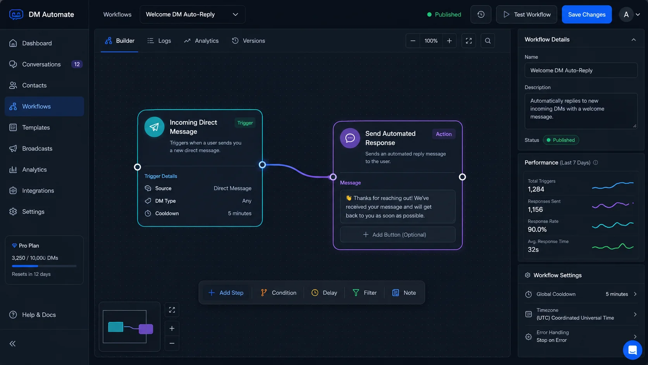Collapse the Workflow Details panel
The width and height of the screenshot is (648, 365).
[633, 40]
